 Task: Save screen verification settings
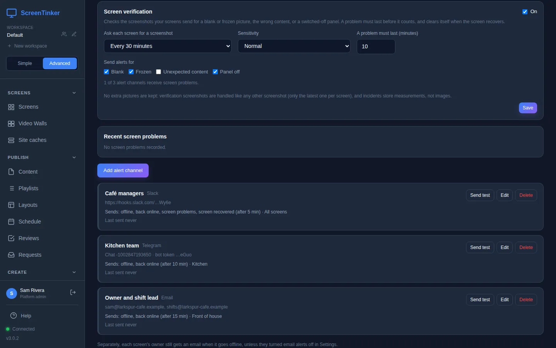(528, 108)
